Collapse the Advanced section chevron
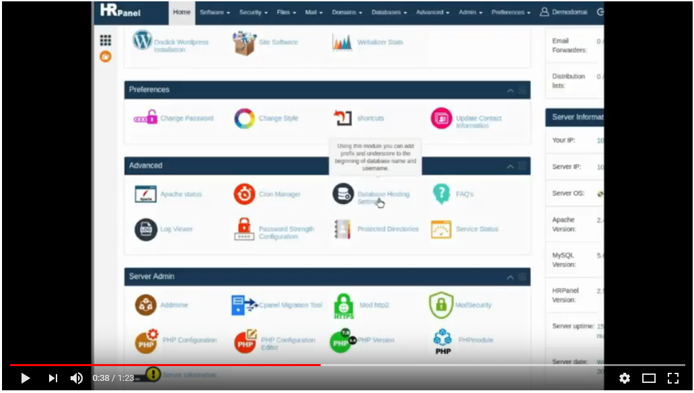The width and height of the screenshot is (694, 393). tap(510, 167)
